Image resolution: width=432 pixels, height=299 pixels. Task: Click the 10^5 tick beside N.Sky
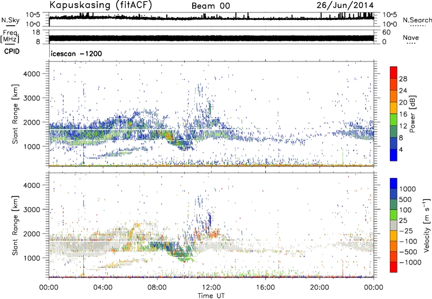(33, 15)
